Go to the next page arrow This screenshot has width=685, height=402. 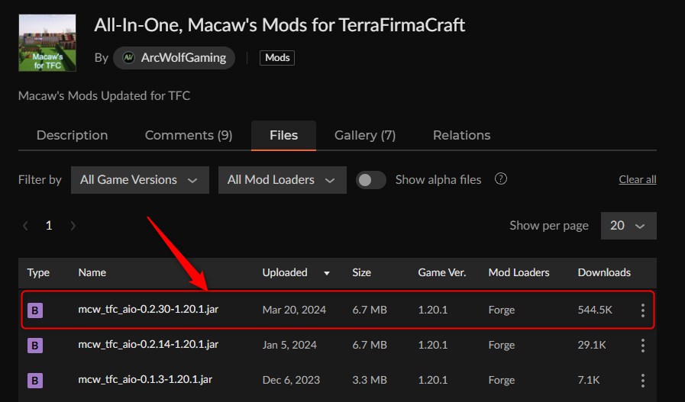coord(73,226)
